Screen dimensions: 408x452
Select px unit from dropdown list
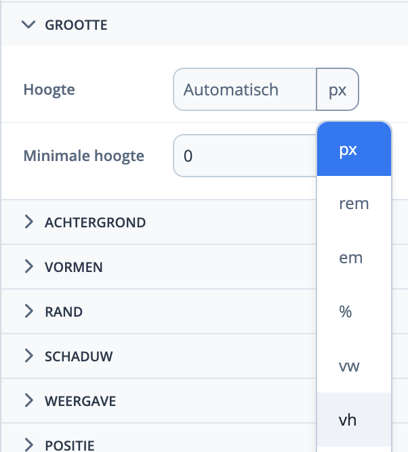coord(354,150)
